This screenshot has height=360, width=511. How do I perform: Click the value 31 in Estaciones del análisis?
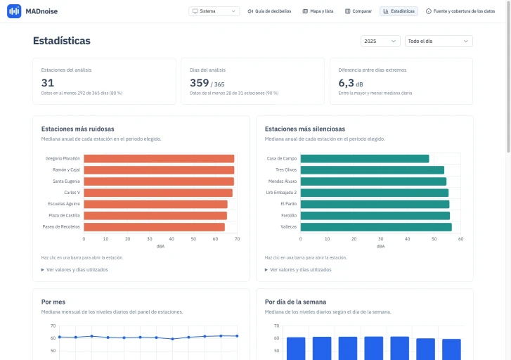(48, 83)
